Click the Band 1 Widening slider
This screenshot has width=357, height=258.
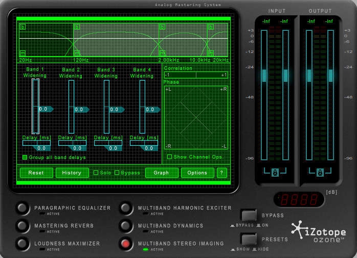[35, 107]
